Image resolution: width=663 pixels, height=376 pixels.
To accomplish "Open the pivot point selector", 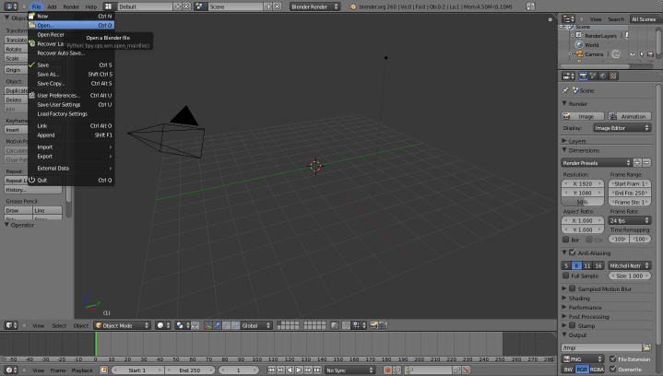I will (x=183, y=325).
